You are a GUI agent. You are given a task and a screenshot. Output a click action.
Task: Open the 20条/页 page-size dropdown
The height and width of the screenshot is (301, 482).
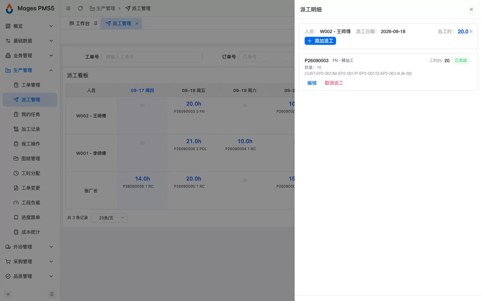tap(109, 218)
